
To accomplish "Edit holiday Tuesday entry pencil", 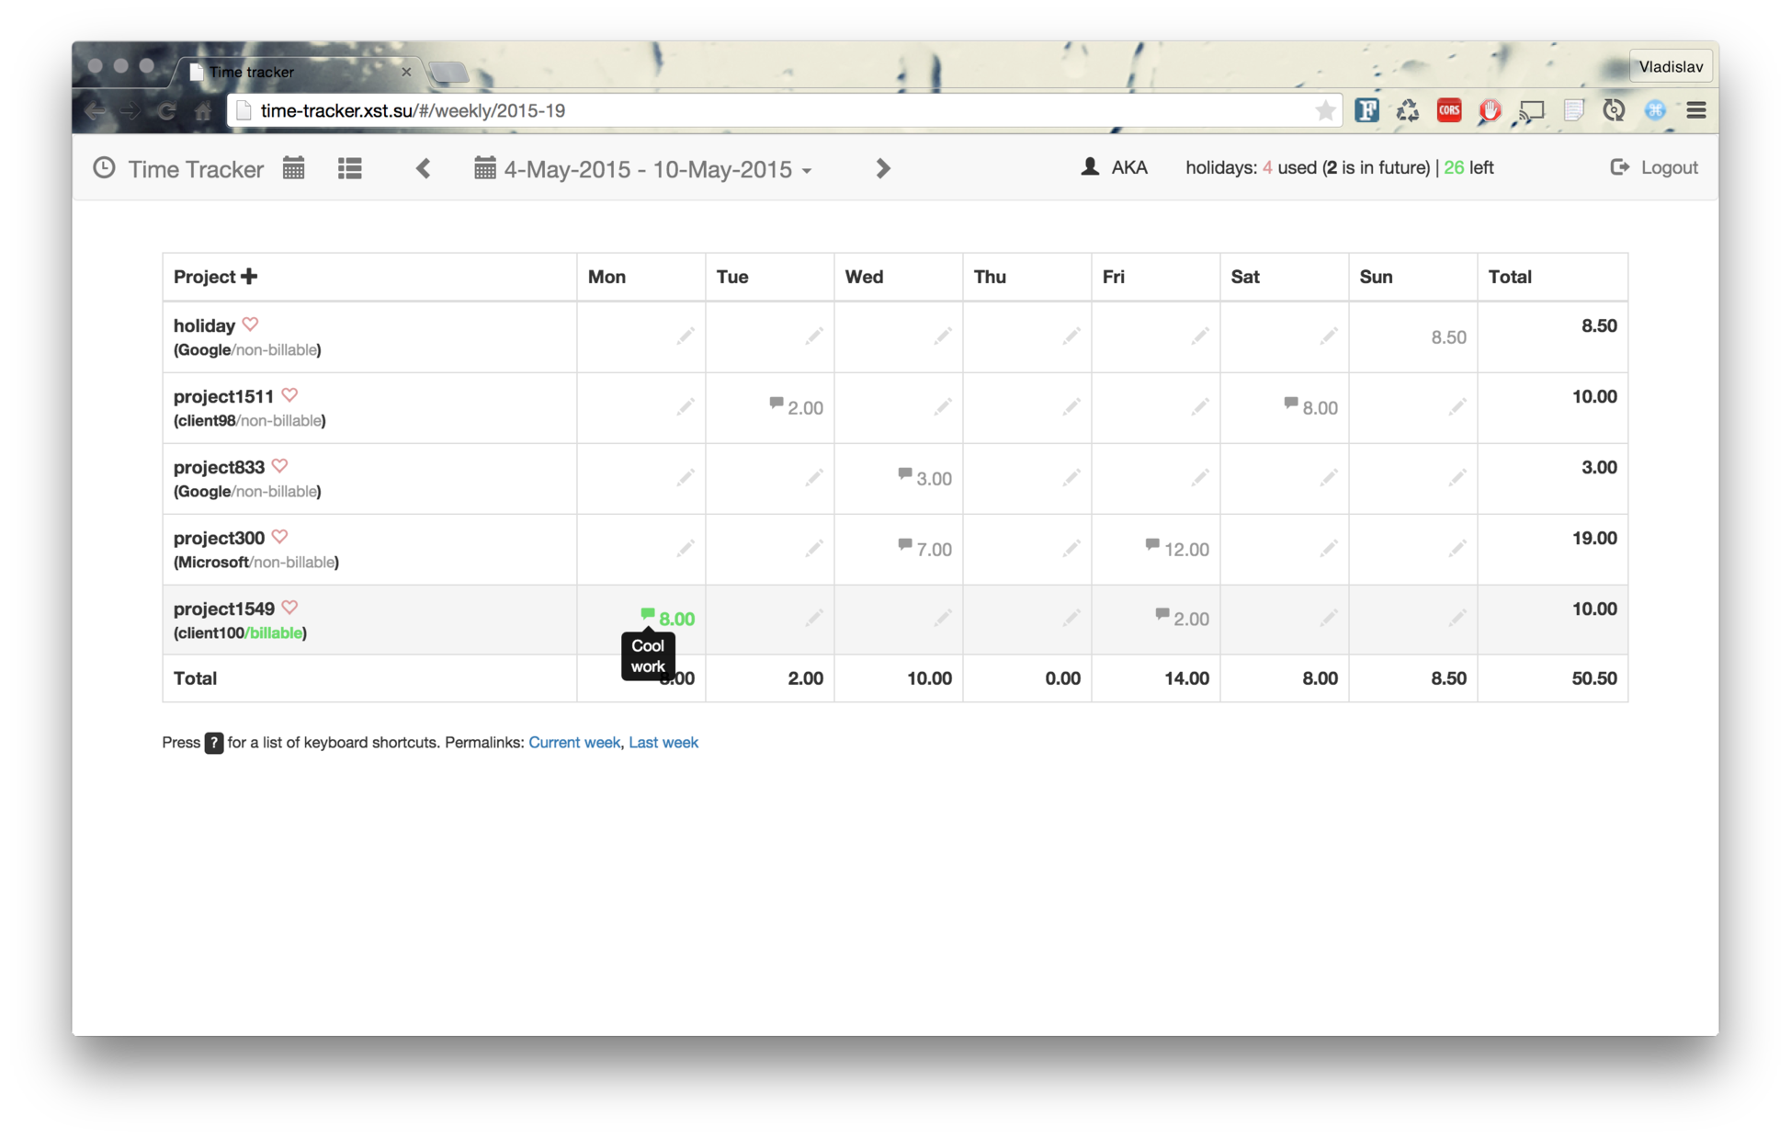I will coord(814,336).
